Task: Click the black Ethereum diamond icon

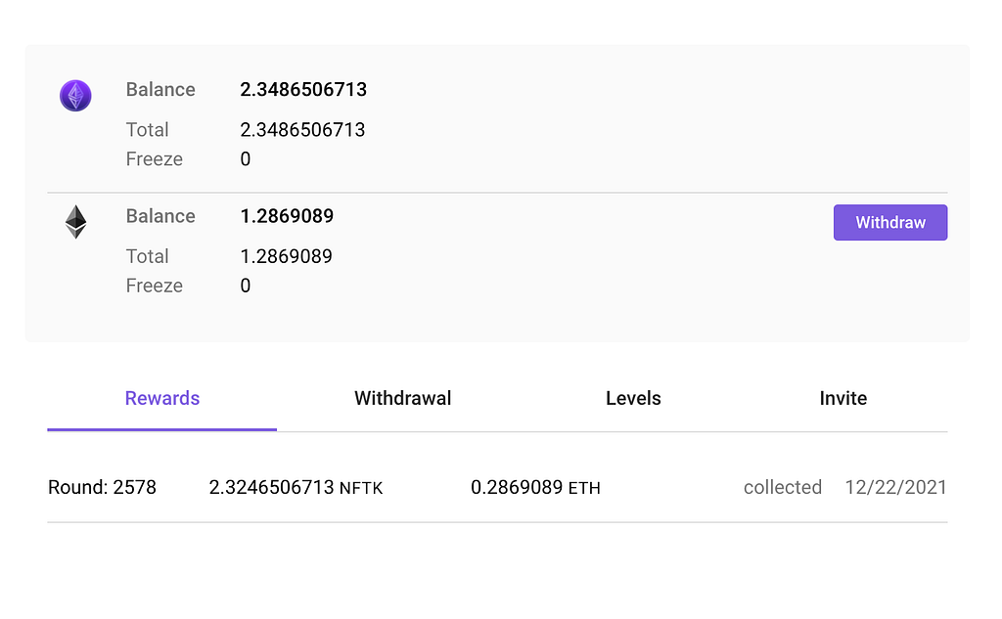Action: (76, 222)
